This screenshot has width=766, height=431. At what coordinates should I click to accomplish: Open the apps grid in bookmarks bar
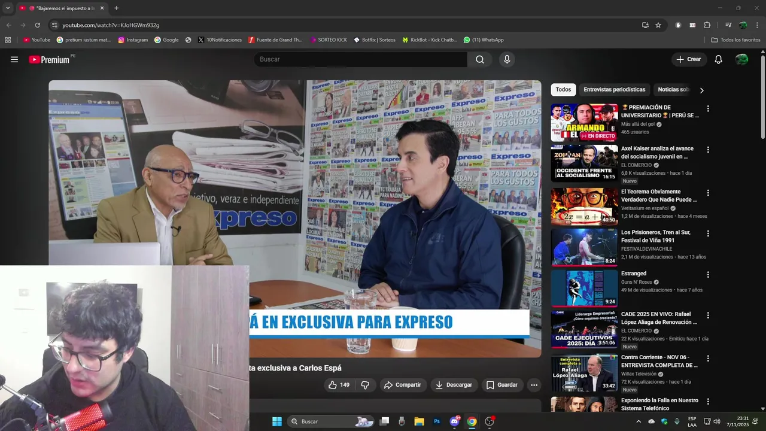pos(8,40)
